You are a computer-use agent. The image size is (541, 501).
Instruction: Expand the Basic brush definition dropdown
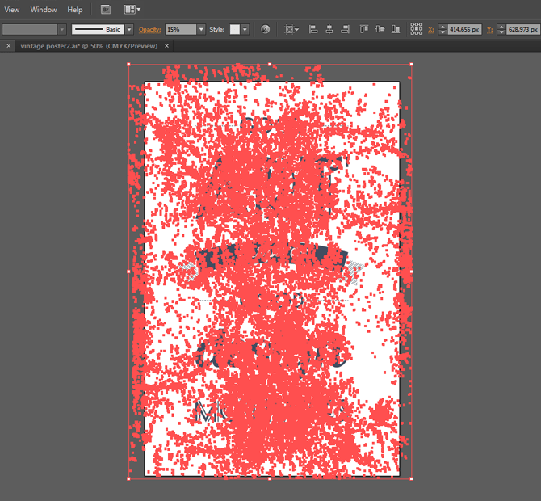click(x=129, y=29)
